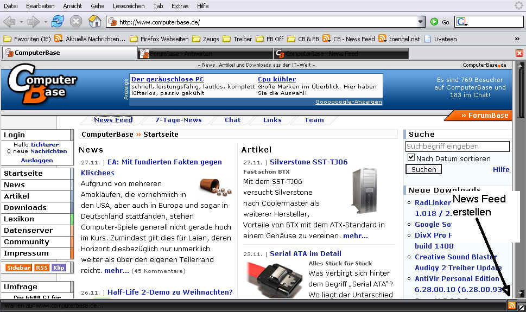Open the Extras menu

(x=180, y=6)
